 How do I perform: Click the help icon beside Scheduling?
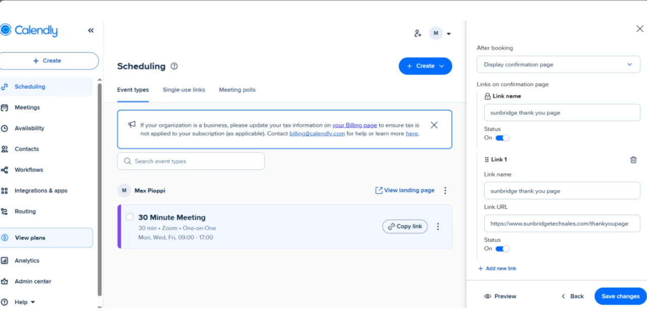pos(174,66)
